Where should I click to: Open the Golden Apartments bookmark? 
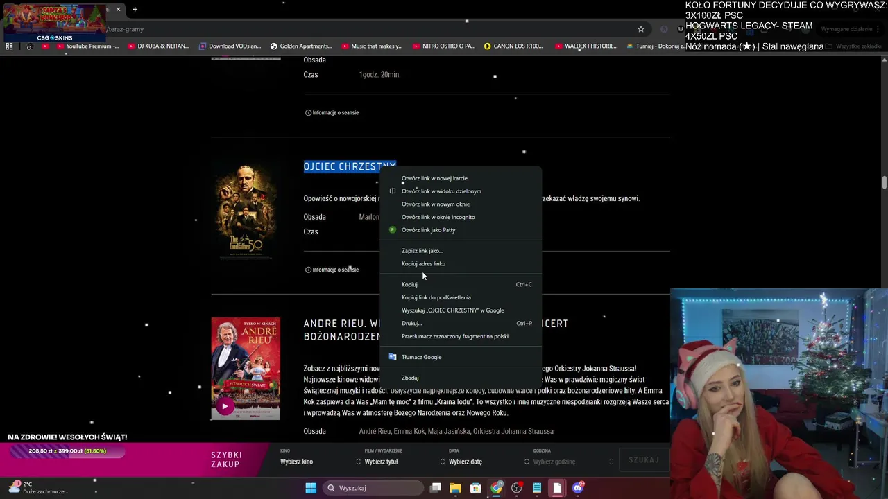tap(301, 46)
